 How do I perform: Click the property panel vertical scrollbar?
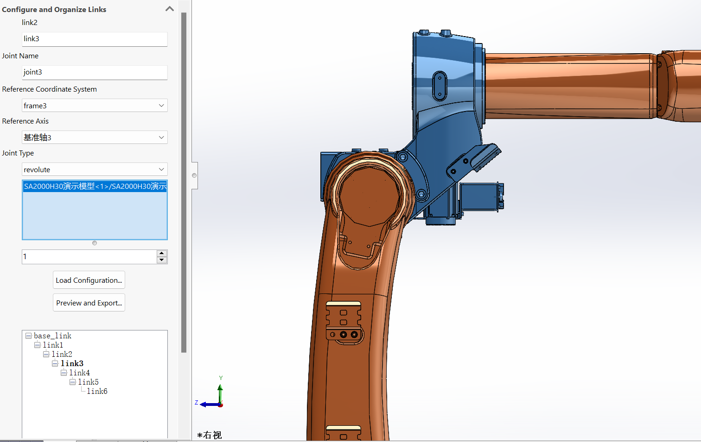click(x=184, y=185)
